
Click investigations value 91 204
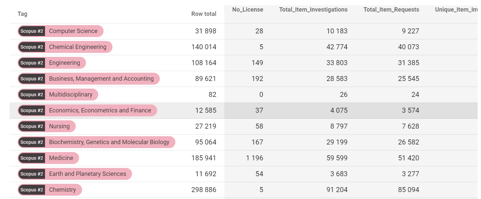click(337, 190)
